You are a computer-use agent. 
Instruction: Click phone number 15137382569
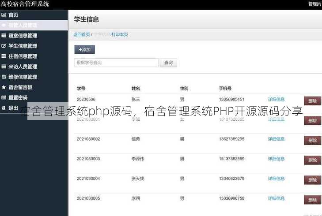pyautogui.click(x=231, y=159)
